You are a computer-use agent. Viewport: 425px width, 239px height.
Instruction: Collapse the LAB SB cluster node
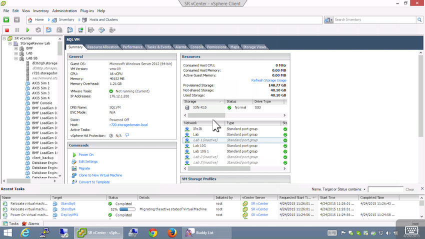16,58
